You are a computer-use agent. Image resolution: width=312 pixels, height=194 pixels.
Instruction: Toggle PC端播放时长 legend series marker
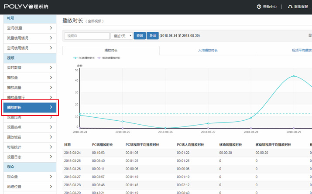coord(76,58)
